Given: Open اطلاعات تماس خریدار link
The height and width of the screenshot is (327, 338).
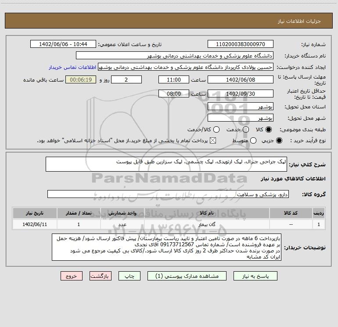Looking at the screenshot, I should [72, 67].
